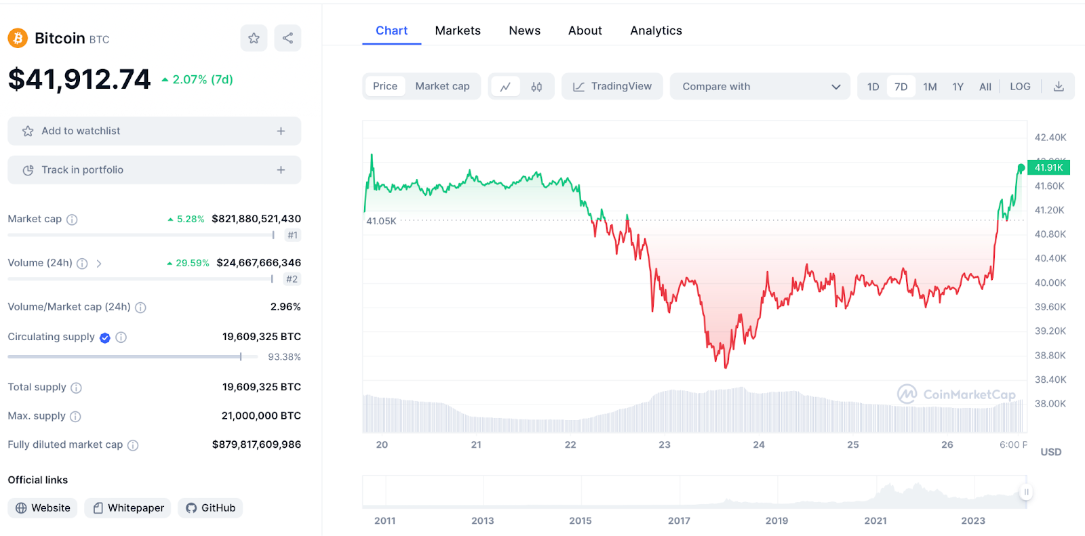Click the plus icon on Add to watchlist
This screenshot has height=536, width=1085.
(x=281, y=131)
